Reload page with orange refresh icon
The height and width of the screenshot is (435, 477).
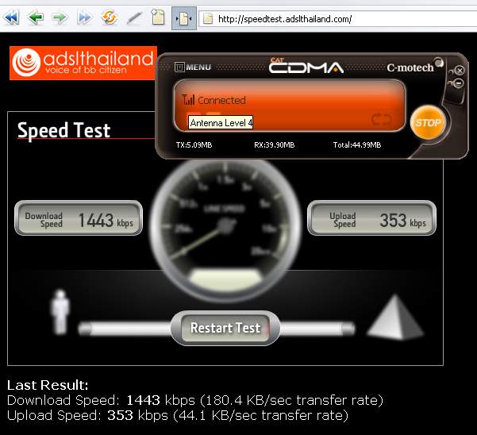coord(110,17)
